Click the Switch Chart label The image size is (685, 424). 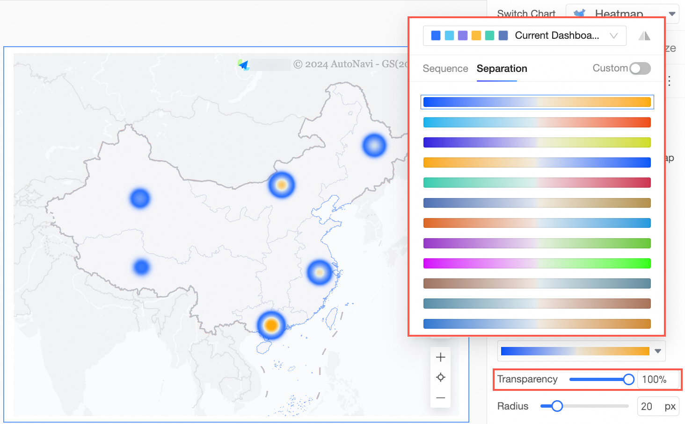pyautogui.click(x=526, y=14)
